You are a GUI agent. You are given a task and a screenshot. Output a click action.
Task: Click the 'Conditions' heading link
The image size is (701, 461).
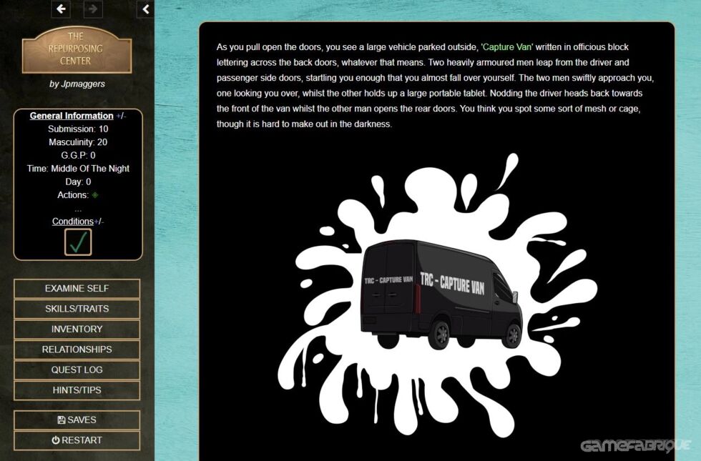click(x=73, y=222)
